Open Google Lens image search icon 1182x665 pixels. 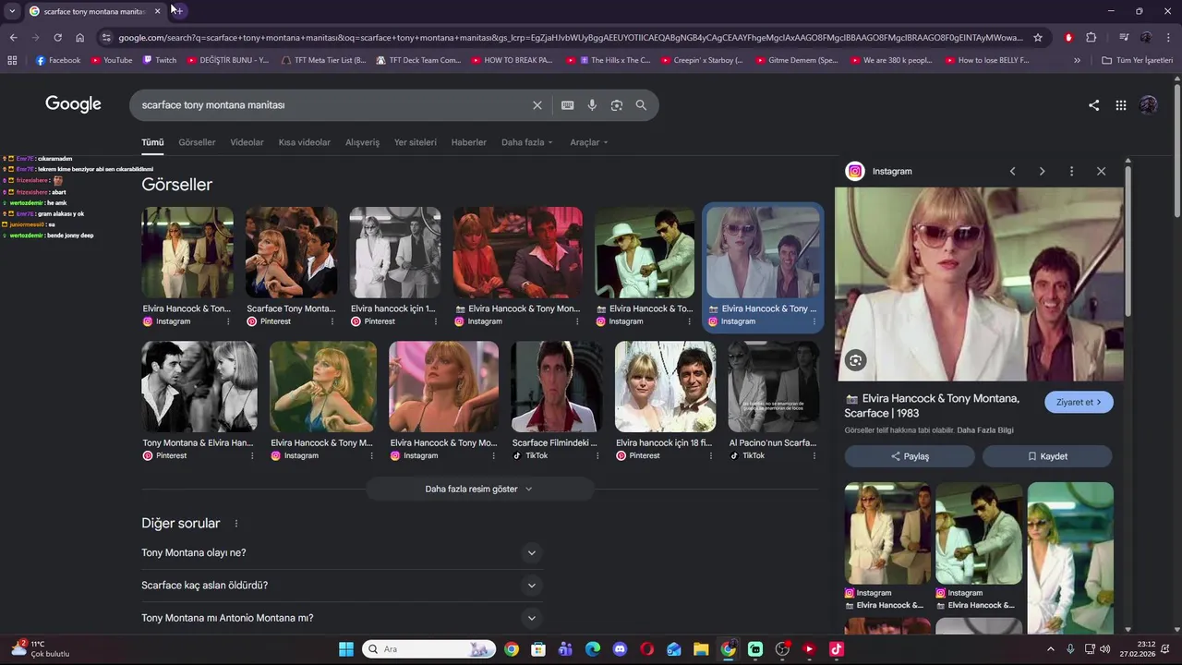(x=617, y=105)
